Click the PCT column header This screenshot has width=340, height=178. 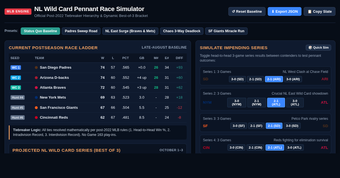(x=126, y=58)
